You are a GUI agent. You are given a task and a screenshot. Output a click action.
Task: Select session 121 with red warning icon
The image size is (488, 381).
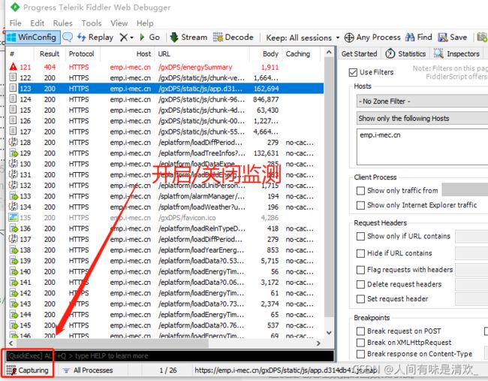tap(13, 67)
